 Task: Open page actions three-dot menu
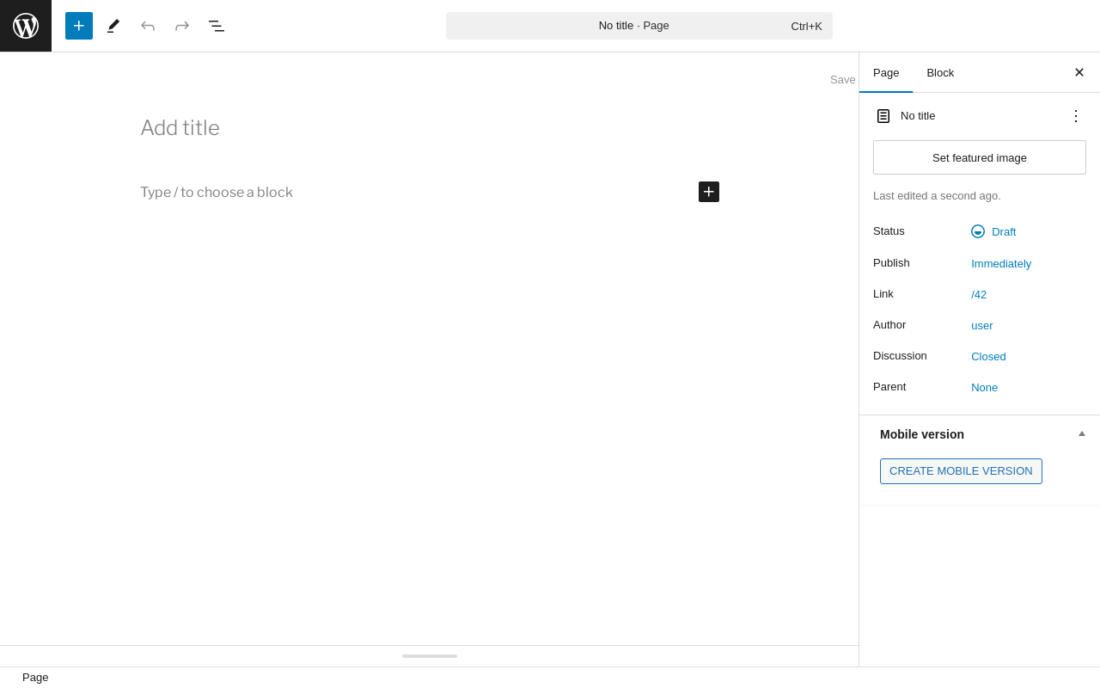(1076, 115)
